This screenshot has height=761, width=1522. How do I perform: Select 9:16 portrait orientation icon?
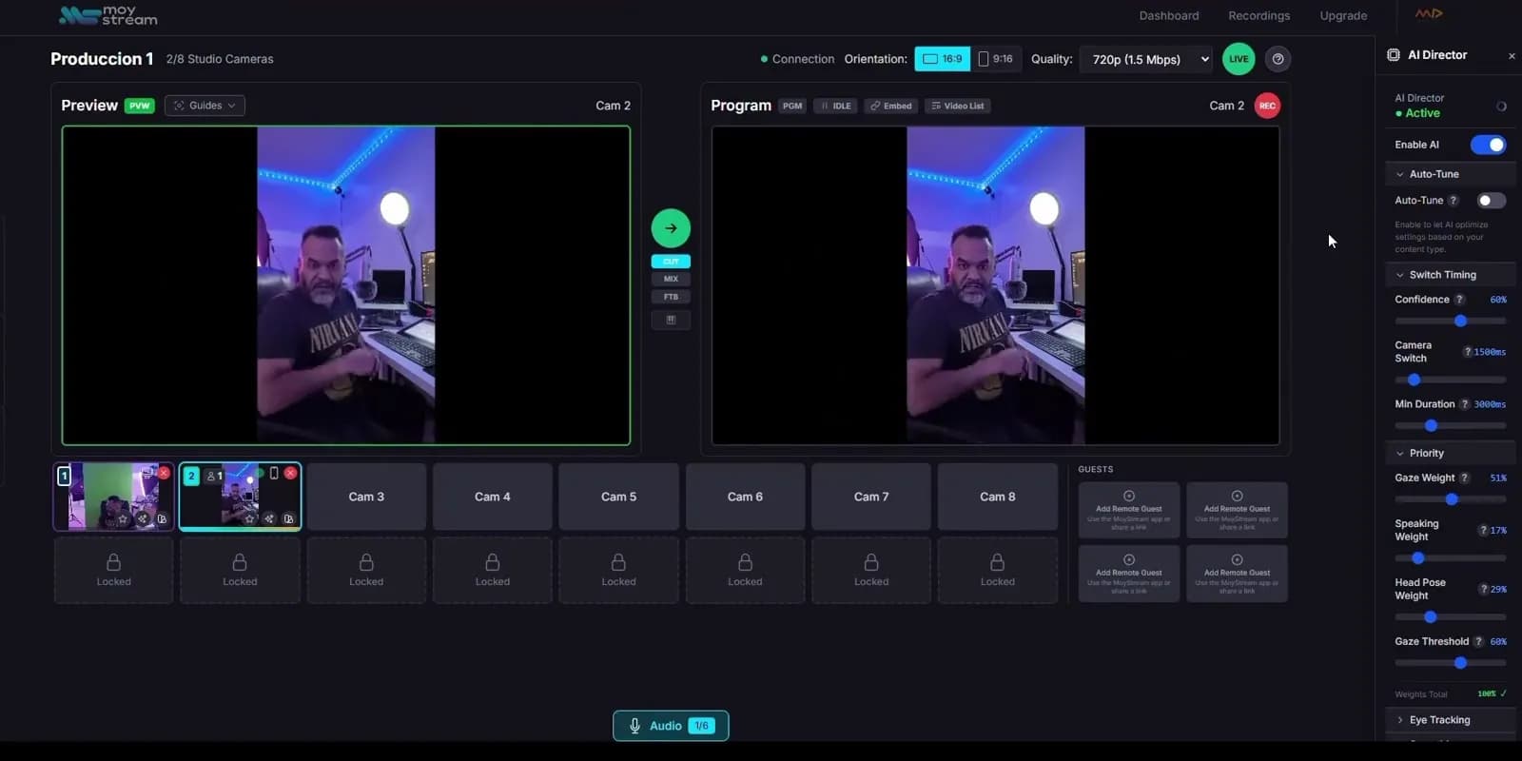[x=995, y=59]
